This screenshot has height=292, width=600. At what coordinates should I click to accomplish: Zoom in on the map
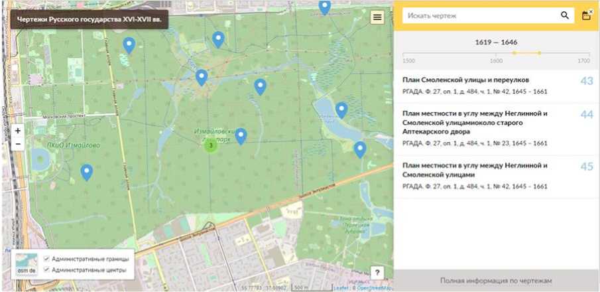point(18,131)
